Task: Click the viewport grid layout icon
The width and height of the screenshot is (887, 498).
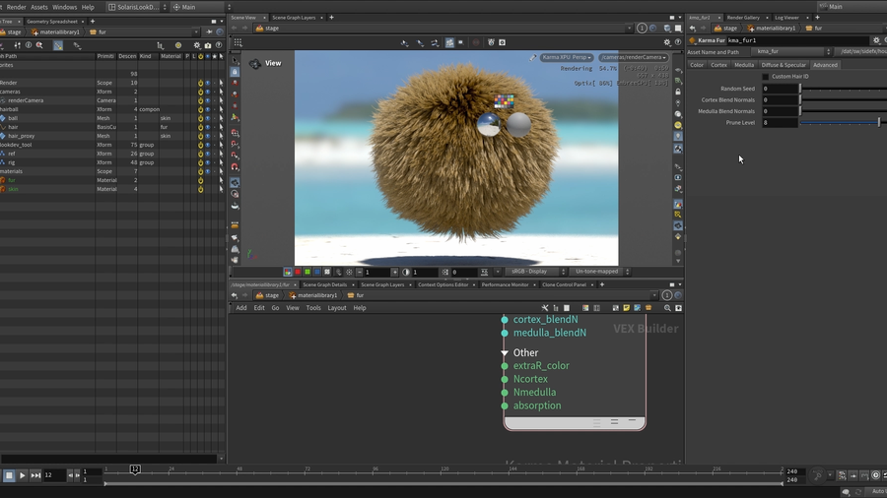Action: 238,42
